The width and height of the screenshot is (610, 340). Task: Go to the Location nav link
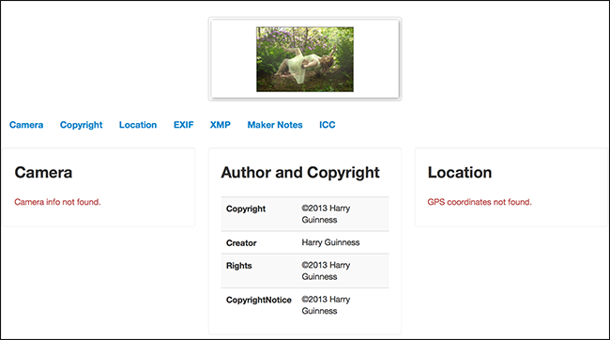pos(138,125)
